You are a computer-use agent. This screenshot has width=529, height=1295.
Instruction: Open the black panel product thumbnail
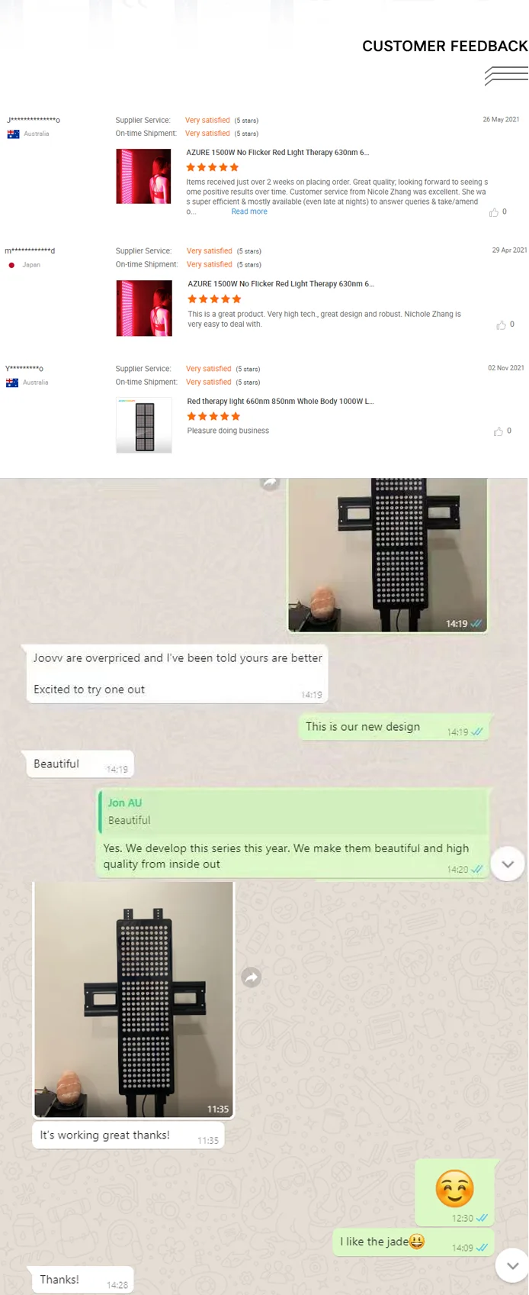144,425
